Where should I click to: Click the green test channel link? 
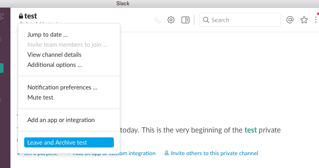[x=251, y=130]
